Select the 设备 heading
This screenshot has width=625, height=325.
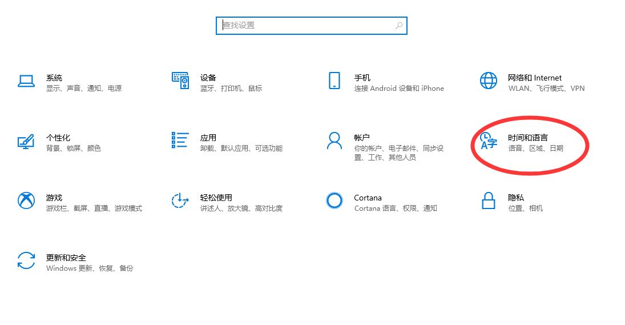[x=208, y=78]
